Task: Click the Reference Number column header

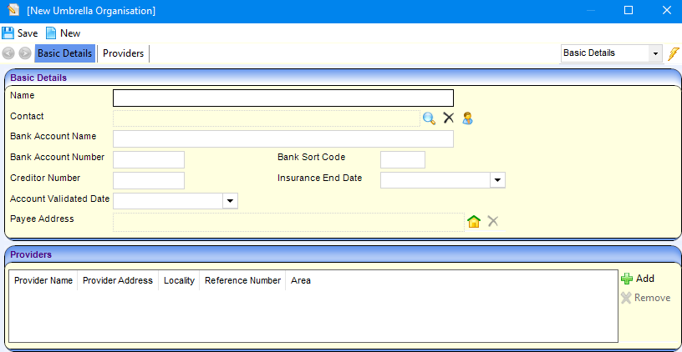Action: [x=242, y=281]
